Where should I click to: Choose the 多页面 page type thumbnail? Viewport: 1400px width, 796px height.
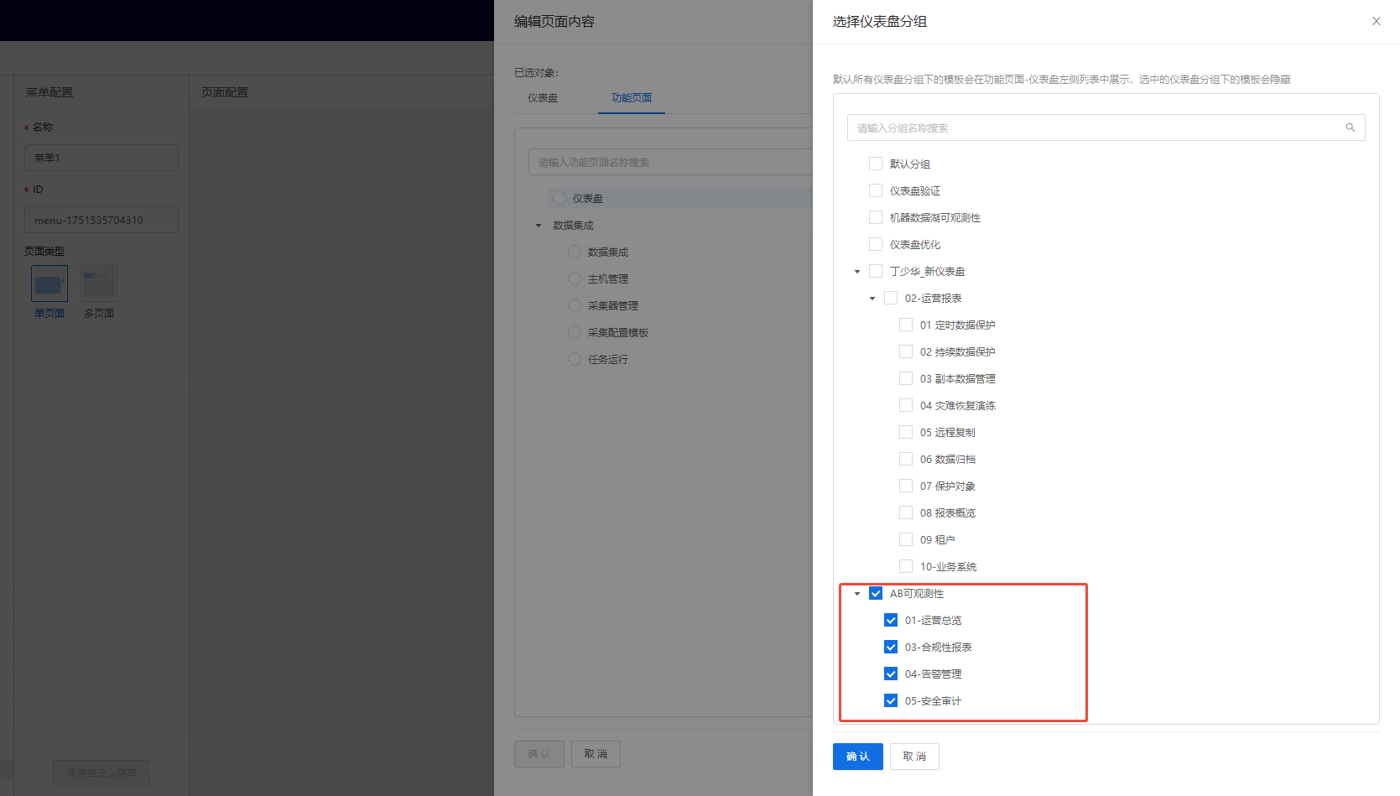click(99, 284)
